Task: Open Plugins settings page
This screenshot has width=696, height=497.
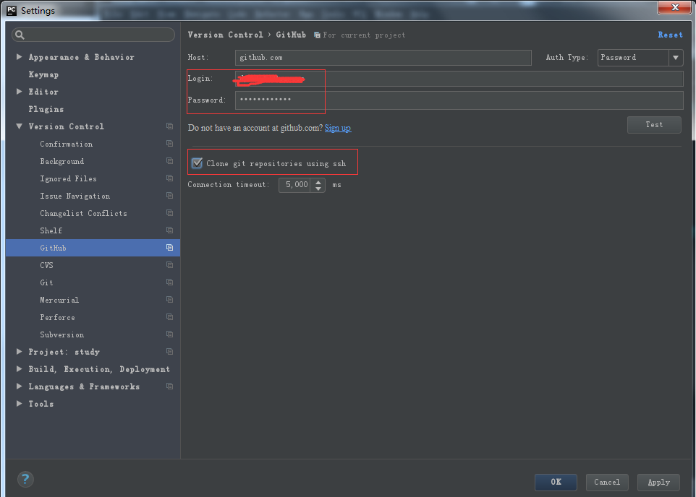Action: pos(46,109)
